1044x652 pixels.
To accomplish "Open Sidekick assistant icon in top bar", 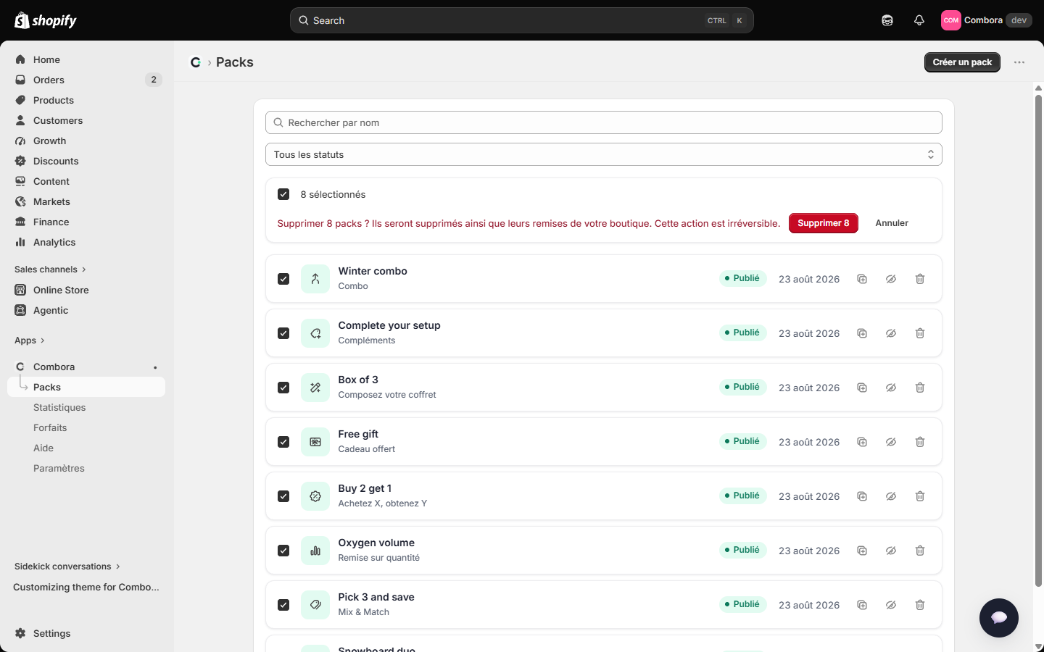I will click(x=887, y=20).
